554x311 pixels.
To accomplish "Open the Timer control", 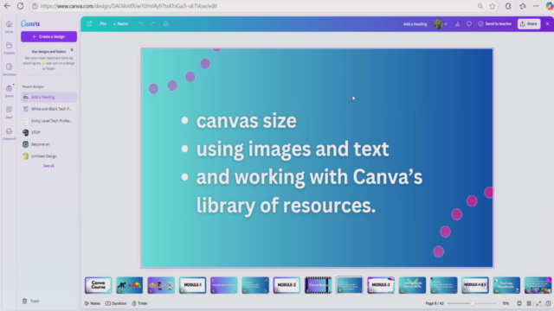I will click(x=139, y=303).
